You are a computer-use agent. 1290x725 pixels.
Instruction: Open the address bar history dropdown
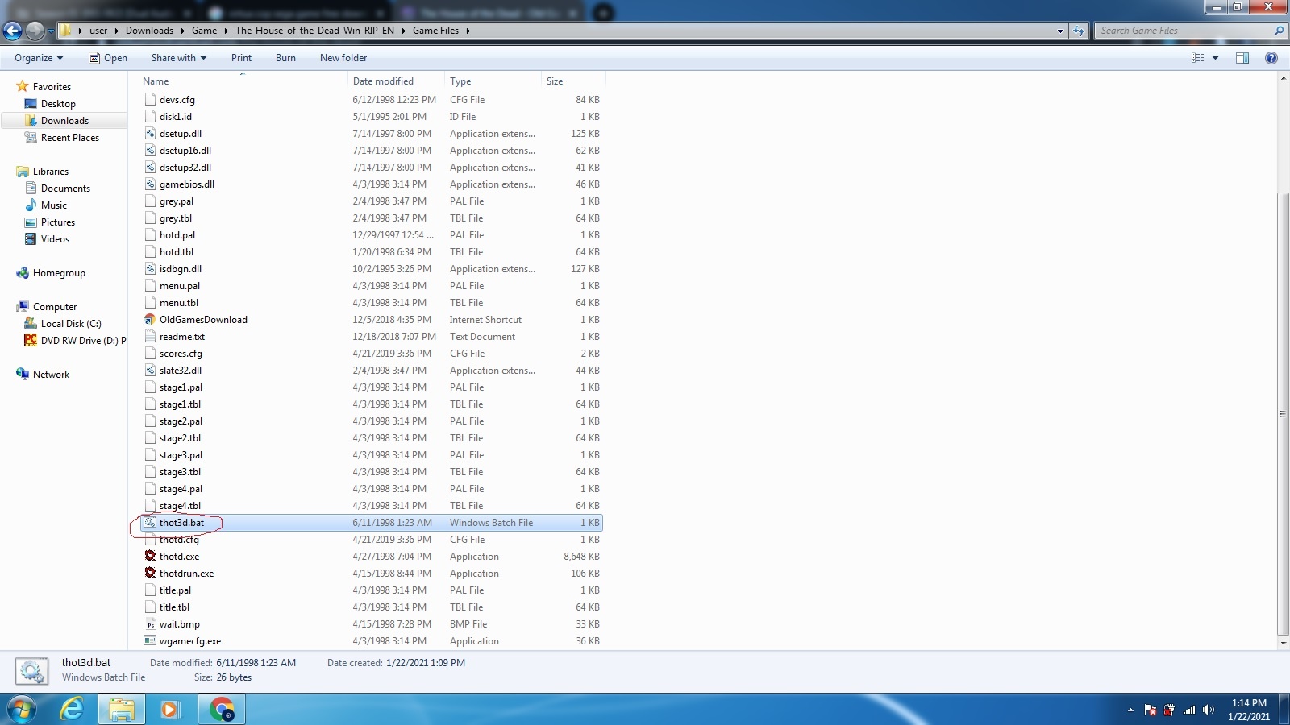pyautogui.click(x=1060, y=31)
